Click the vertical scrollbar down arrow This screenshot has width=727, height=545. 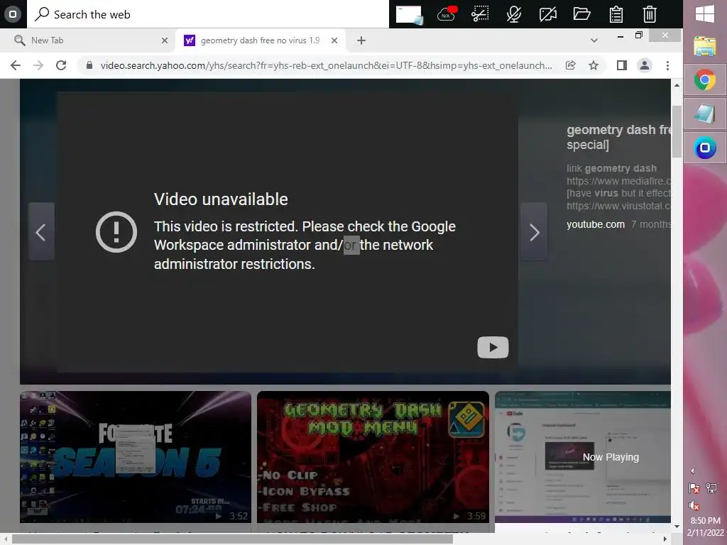point(677,527)
